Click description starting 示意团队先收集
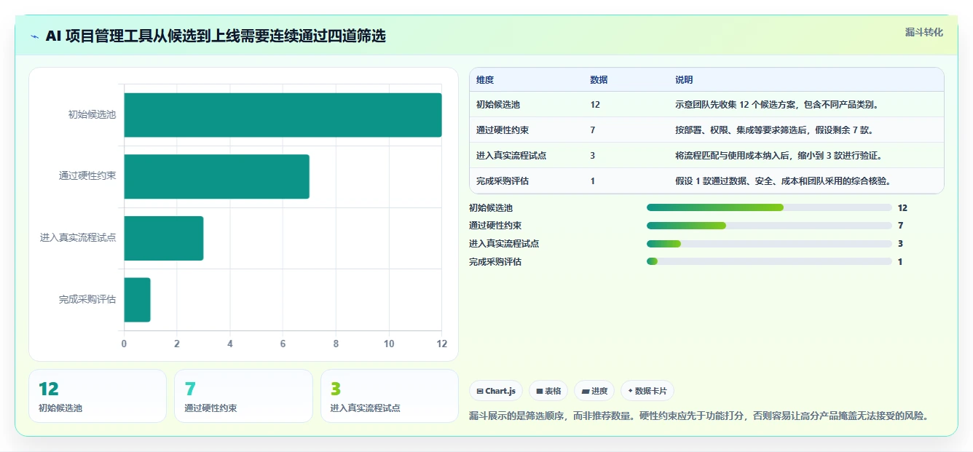973x452 pixels. point(777,105)
